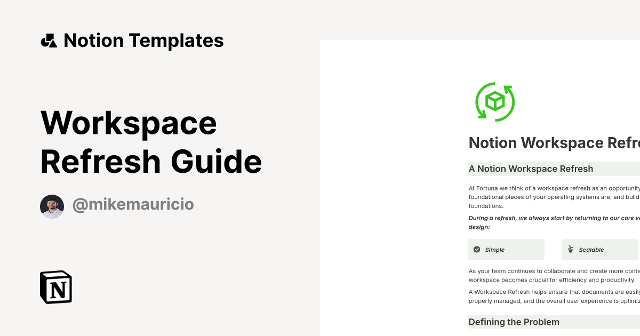This screenshot has height=336, width=640.
Task: Select the "Workspace Refresh Guide" title
Action: coord(151,142)
